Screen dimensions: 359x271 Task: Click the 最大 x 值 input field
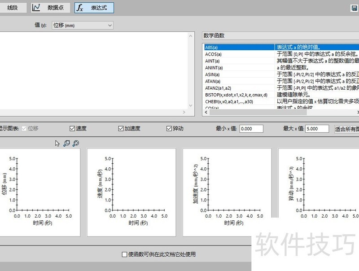[x=317, y=129]
